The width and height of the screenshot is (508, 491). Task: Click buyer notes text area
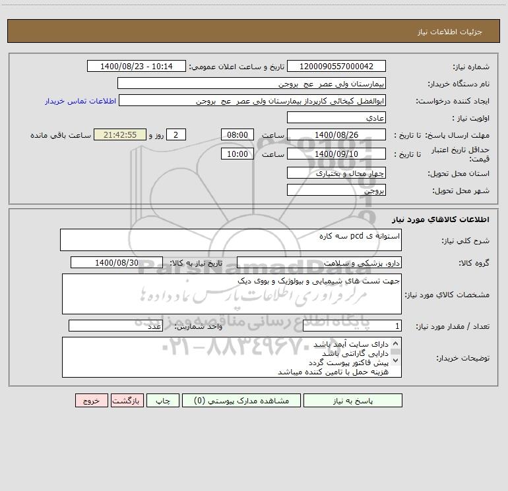point(232,357)
